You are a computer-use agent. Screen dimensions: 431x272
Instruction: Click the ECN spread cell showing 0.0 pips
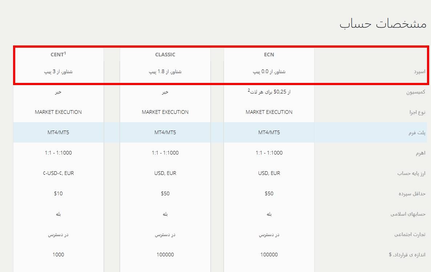269,72
